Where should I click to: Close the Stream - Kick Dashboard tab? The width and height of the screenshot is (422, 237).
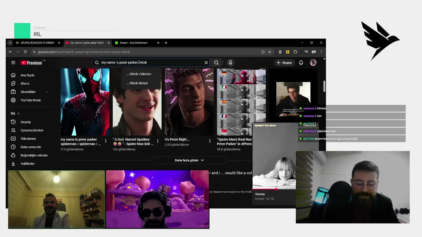point(158,43)
